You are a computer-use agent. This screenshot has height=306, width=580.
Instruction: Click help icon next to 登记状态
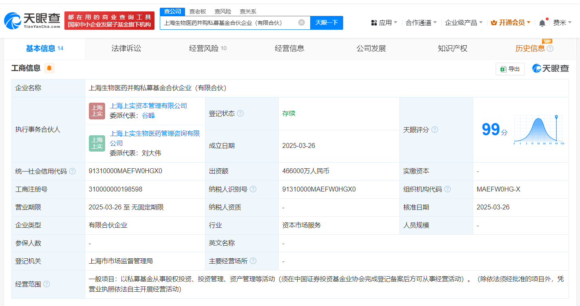click(x=240, y=113)
